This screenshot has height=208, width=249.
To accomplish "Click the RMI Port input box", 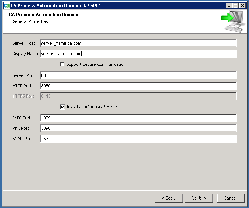I will click(x=138, y=128).
